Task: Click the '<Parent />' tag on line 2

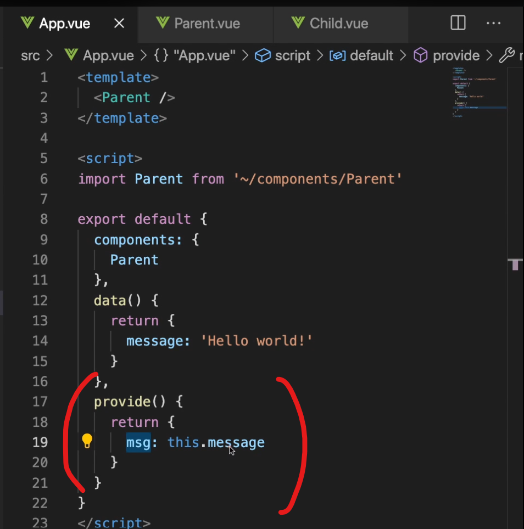Action: click(135, 98)
